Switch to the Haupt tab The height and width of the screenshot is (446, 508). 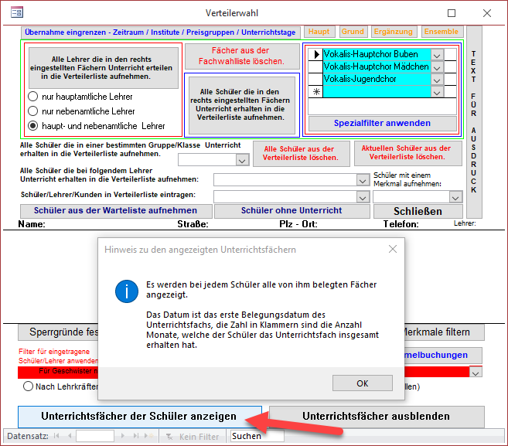point(319,32)
